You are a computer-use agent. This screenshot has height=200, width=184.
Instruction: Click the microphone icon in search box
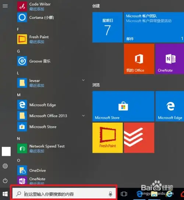[x=110, y=194]
